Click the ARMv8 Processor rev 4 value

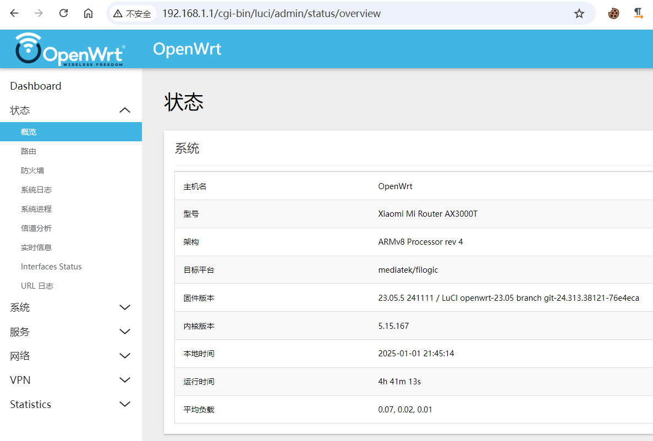click(420, 241)
